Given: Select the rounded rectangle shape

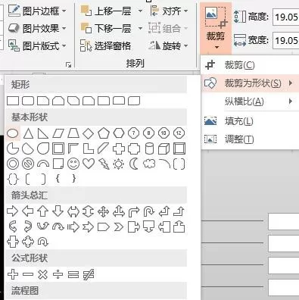Looking at the screenshot, I should 28,101.
